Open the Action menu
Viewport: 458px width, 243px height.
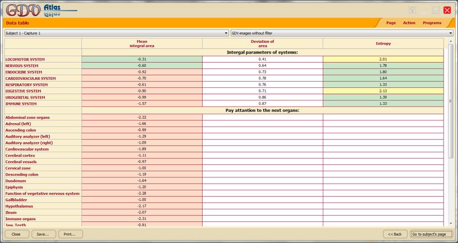click(x=409, y=23)
